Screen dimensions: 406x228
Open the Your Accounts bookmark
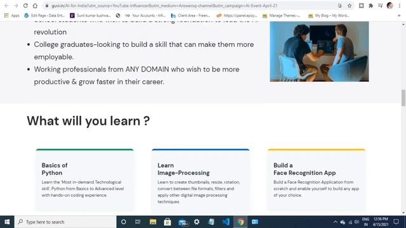pyautogui.click(x=145, y=15)
